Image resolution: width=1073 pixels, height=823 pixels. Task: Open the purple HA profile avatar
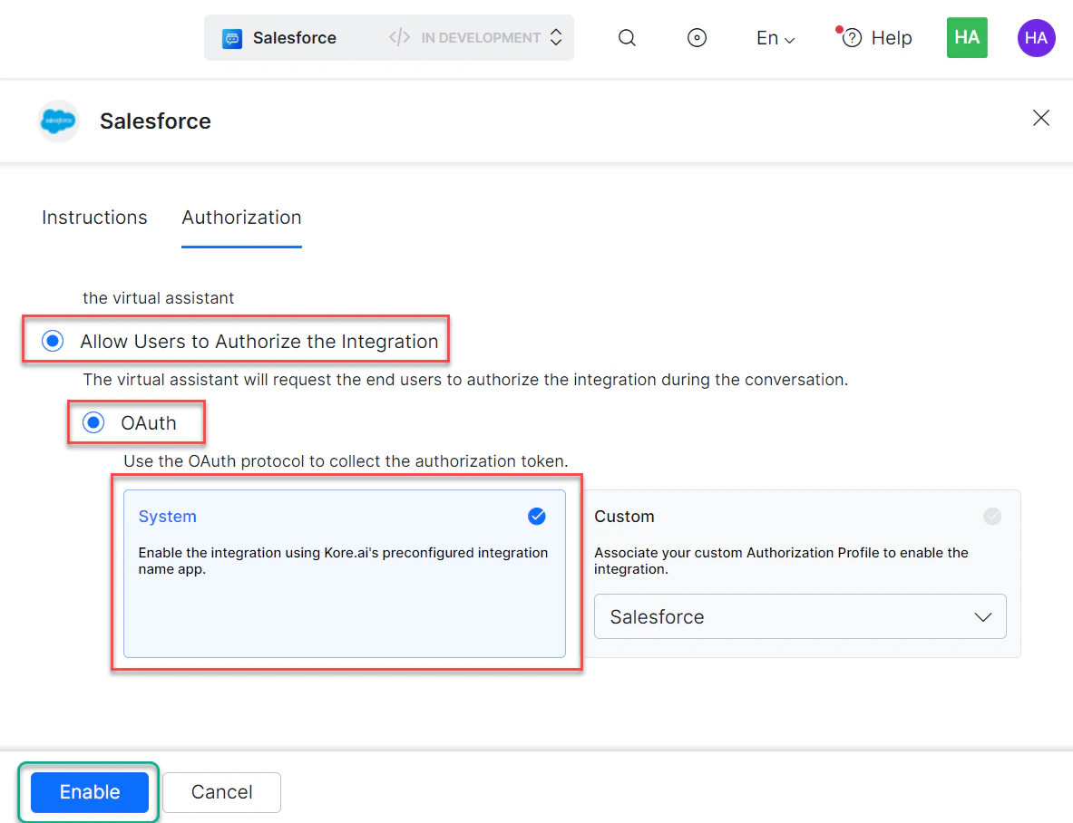(x=1036, y=37)
